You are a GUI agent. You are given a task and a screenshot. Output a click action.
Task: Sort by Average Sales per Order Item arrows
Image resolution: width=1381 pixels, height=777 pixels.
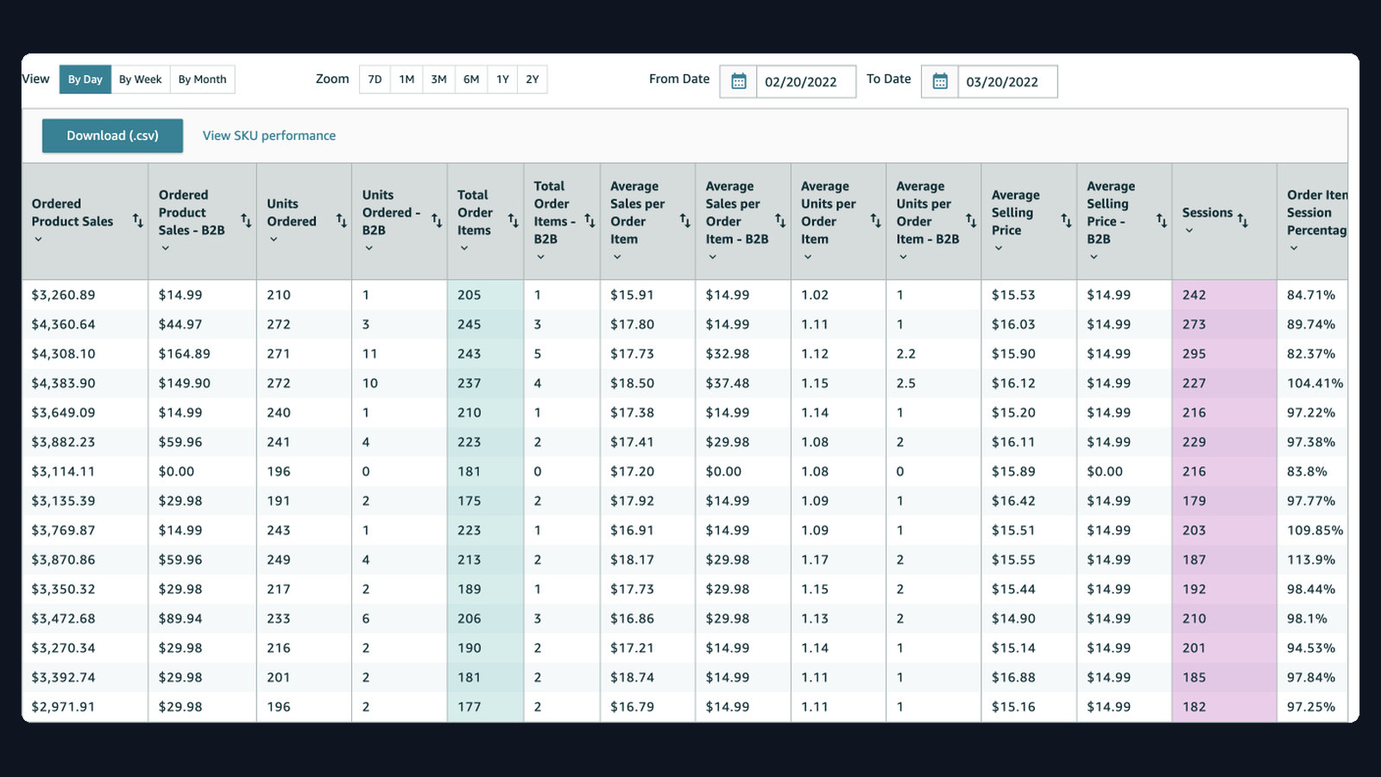point(684,221)
